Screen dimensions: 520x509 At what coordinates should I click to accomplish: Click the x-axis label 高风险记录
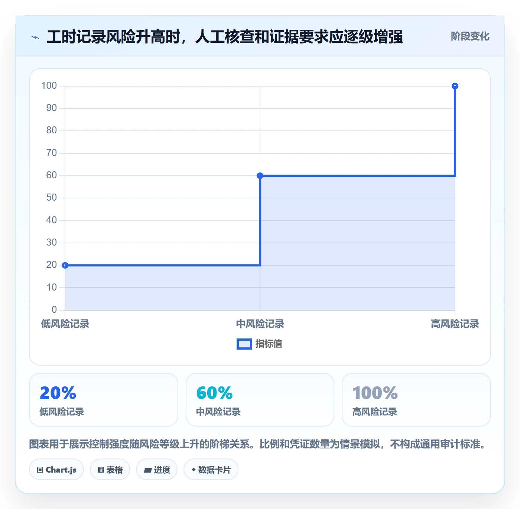(455, 324)
